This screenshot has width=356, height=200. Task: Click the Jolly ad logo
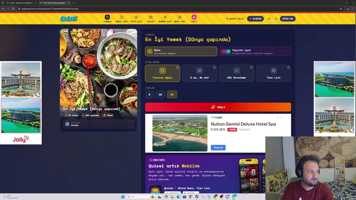click(x=21, y=139)
